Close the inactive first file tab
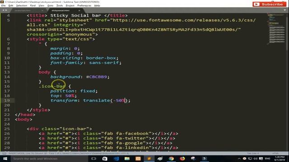 [x=42, y=10]
